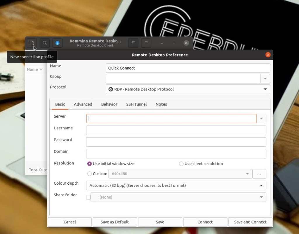The image size is (299, 234).
Task: Open the search icon in Remmina header
Action: 44,43
